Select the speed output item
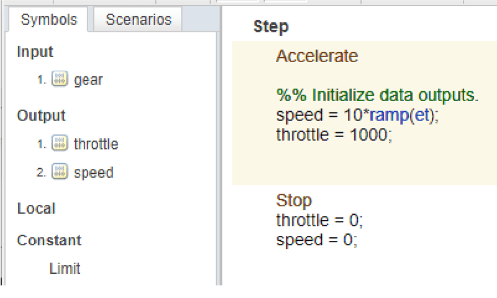The image size is (497, 298). (93, 172)
